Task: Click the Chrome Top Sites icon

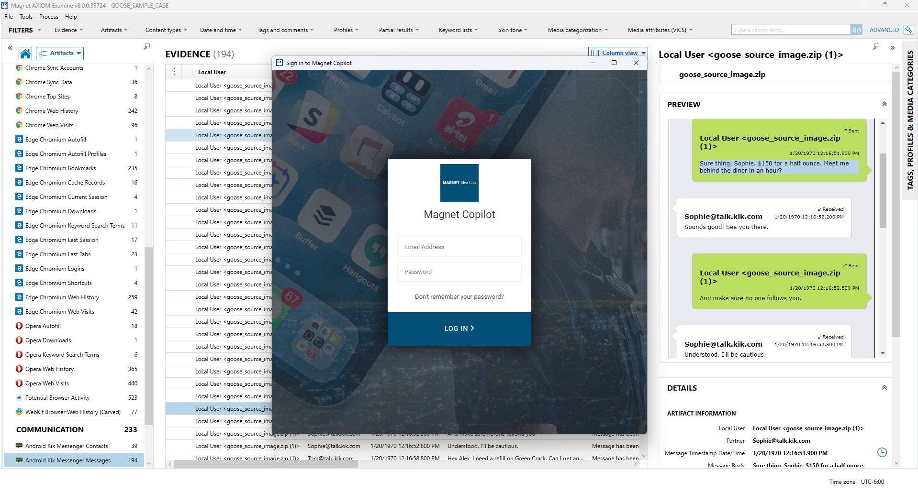Action: click(x=19, y=97)
